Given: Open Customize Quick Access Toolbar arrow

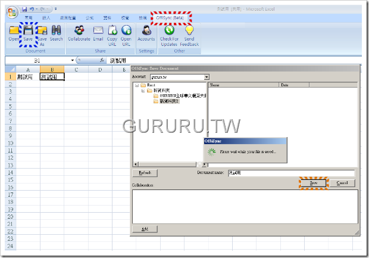Looking at the screenshot, I should [56, 9].
